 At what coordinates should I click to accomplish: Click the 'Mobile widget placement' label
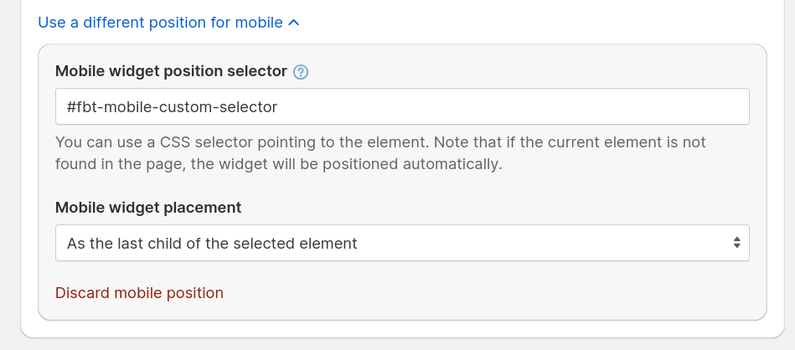point(148,207)
